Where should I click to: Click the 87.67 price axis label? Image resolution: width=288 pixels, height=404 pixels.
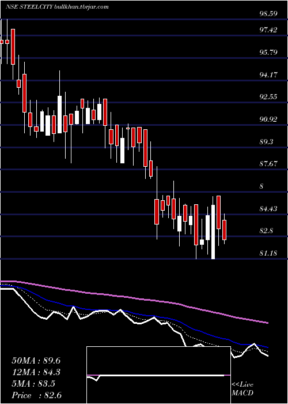[268, 164]
